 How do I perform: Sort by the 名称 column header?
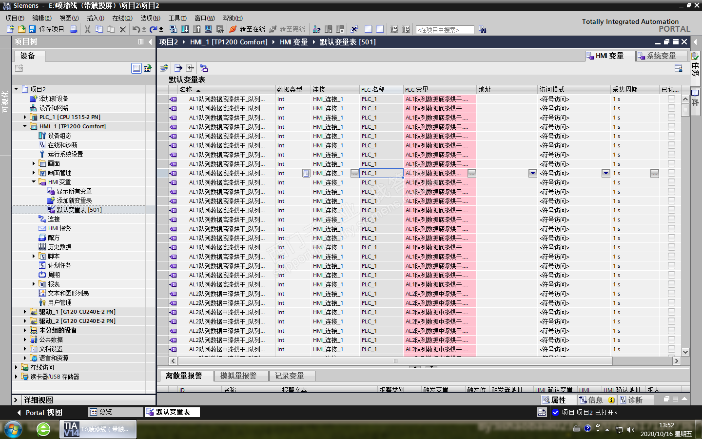tap(227, 89)
